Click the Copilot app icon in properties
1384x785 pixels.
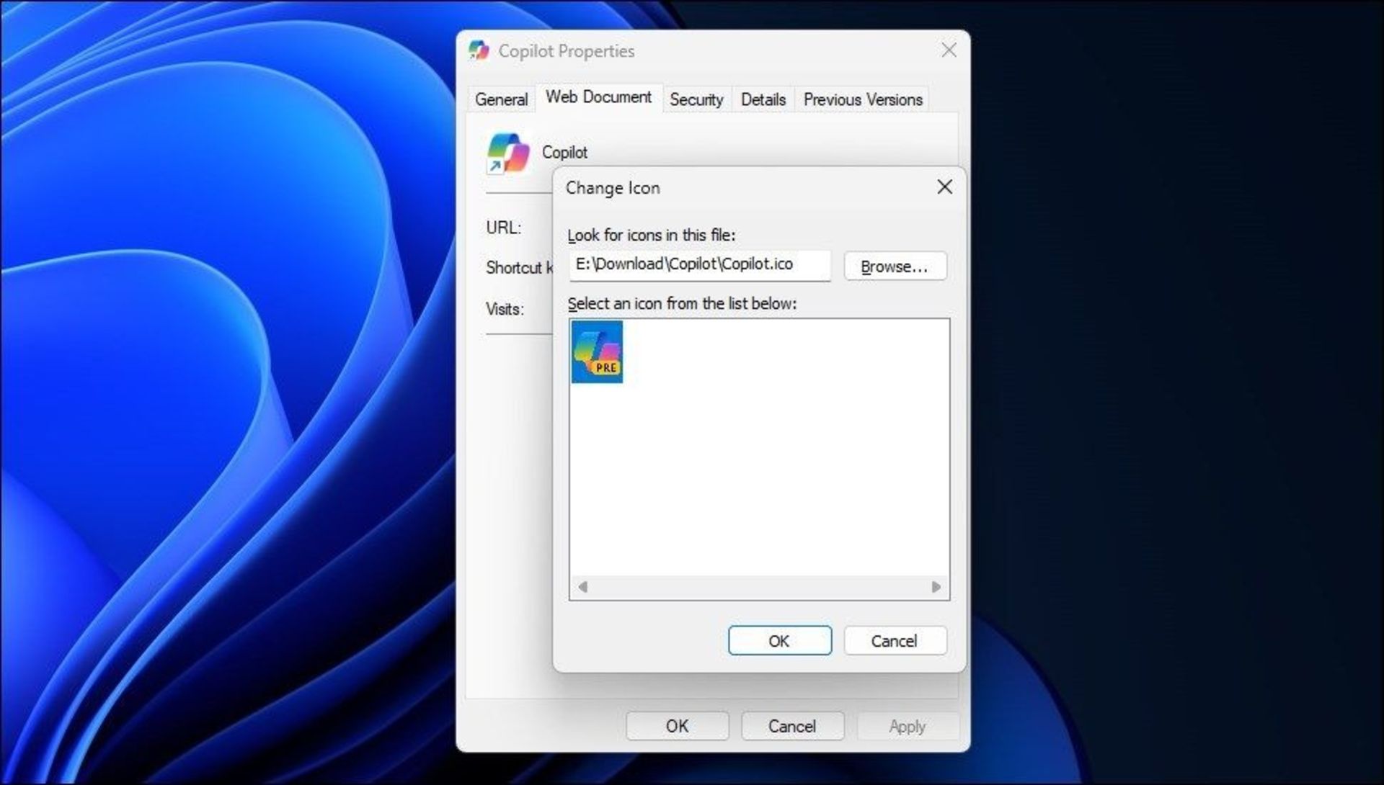point(508,152)
